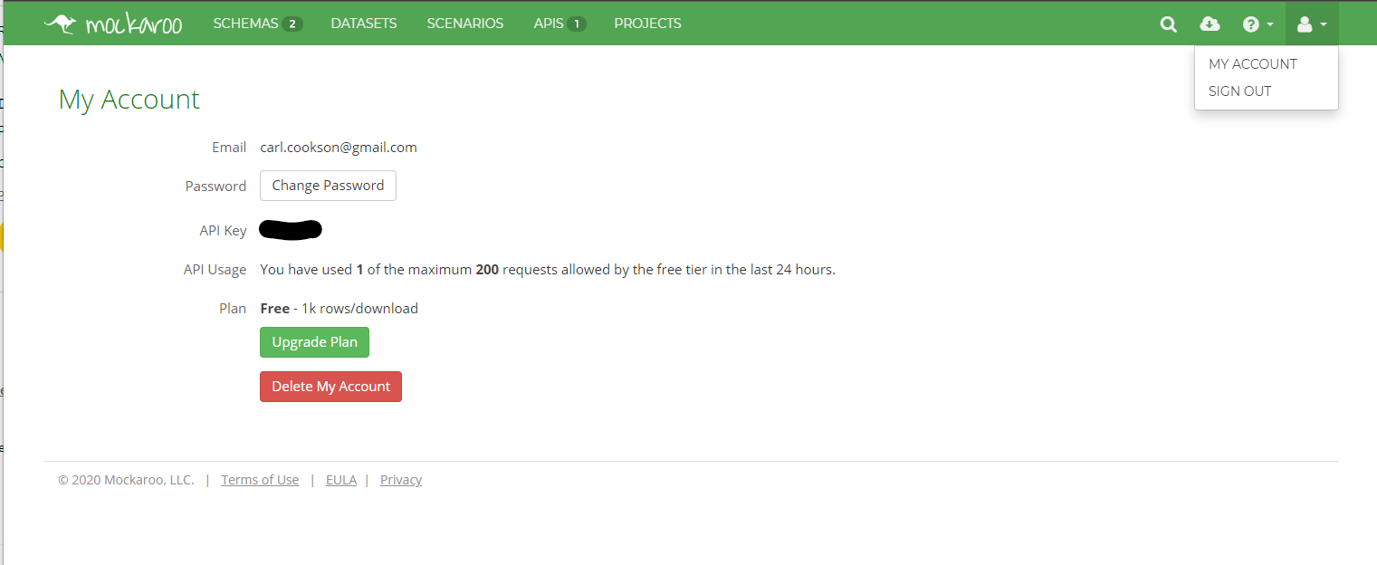Click the APIs count badge 1
The image size is (1377, 565).
click(577, 24)
